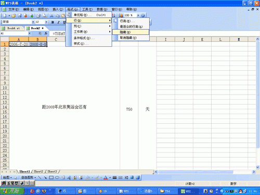
Task: Select the Rectangle drawing tool
Action: pyautogui.click(x=51, y=177)
